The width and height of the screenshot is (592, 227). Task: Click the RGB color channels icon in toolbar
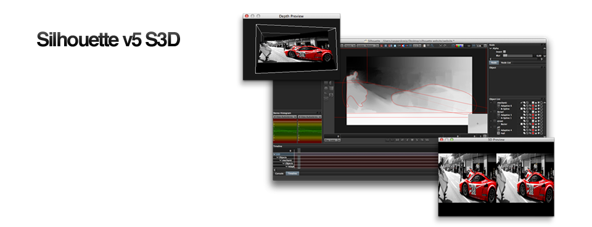point(459,46)
